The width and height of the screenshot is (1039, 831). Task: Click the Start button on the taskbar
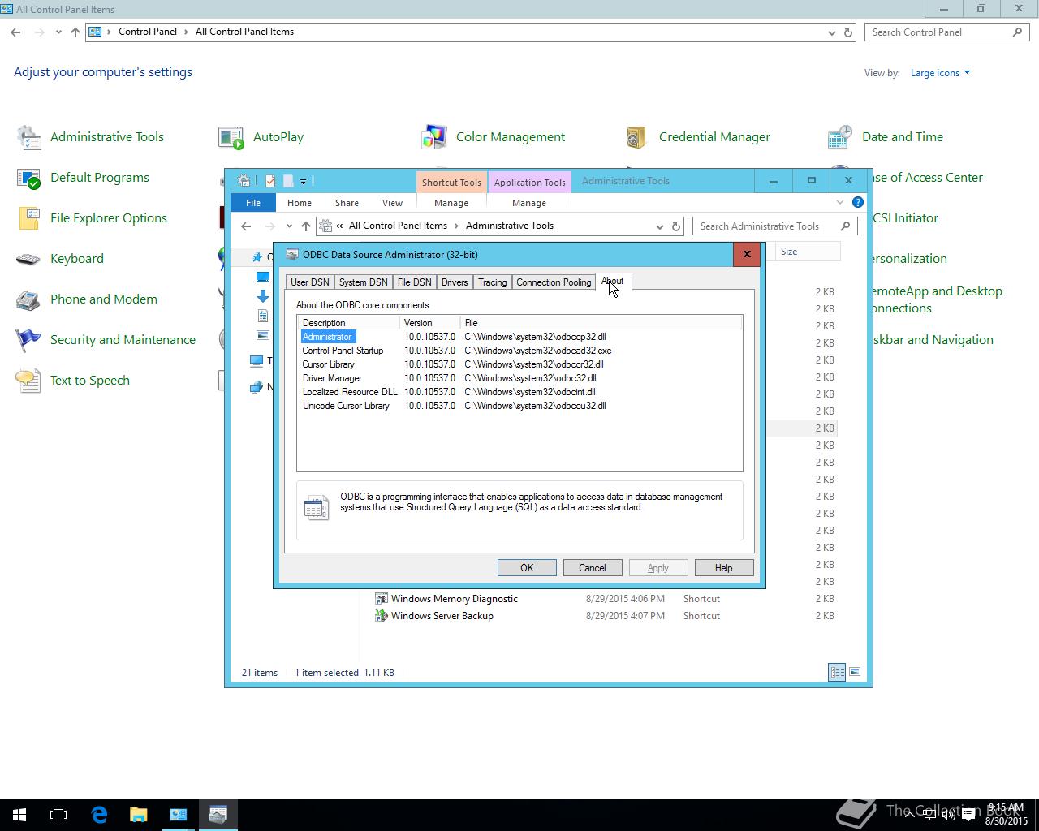(x=19, y=815)
